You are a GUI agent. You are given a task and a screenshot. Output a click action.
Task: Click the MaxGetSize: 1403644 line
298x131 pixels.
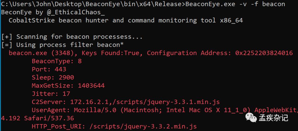point(68,86)
